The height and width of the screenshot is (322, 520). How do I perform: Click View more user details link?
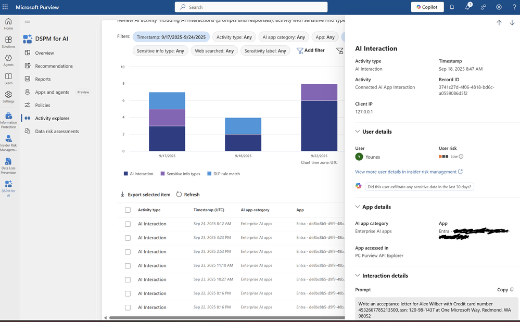[x=405, y=172]
